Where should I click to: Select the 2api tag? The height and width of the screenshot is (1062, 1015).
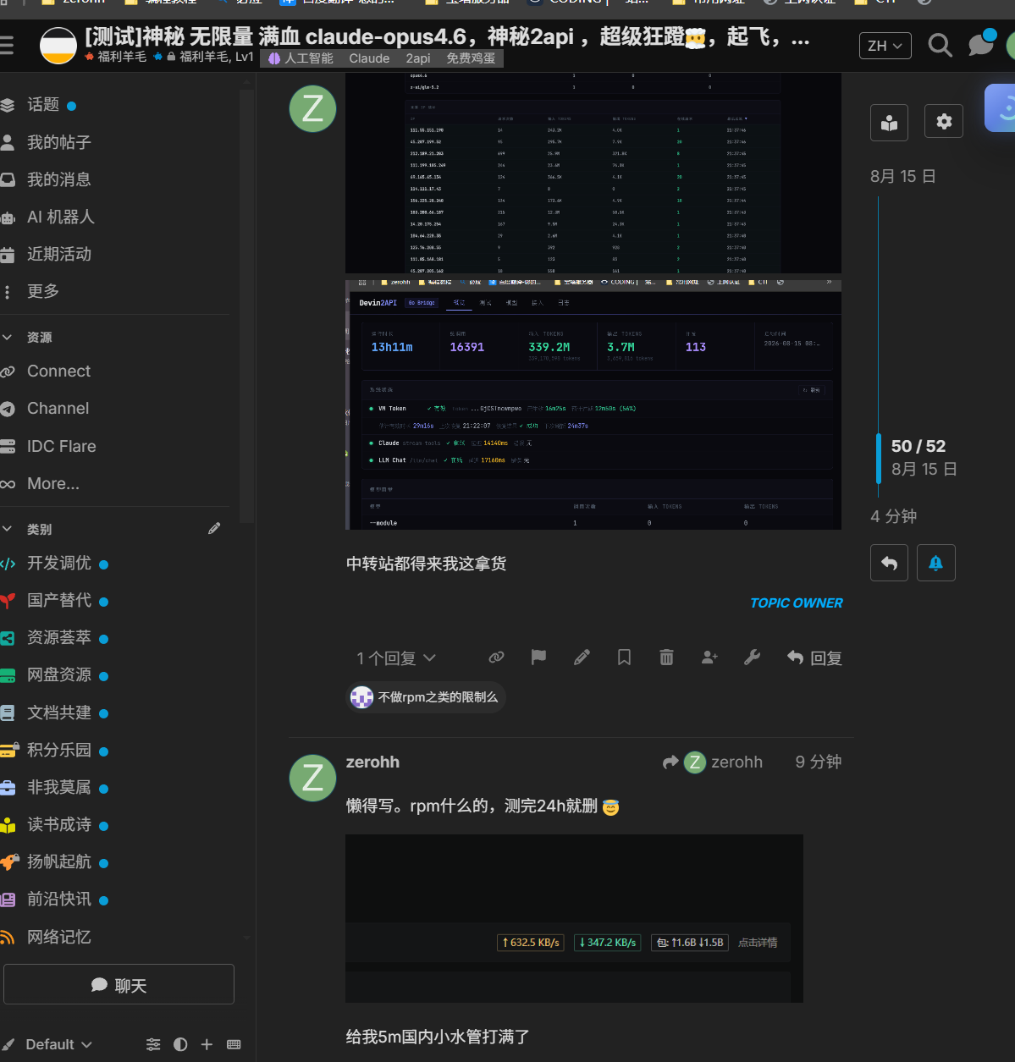tap(418, 58)
